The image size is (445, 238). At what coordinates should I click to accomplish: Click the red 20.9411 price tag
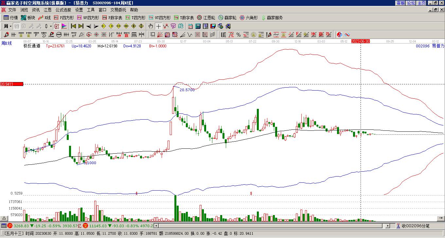coord(11,84)
